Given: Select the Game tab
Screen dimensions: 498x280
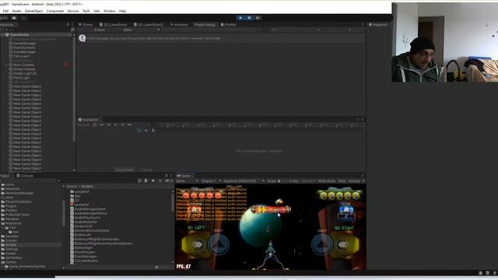Looking at the screenshot, I should click(x=184, y=176).
